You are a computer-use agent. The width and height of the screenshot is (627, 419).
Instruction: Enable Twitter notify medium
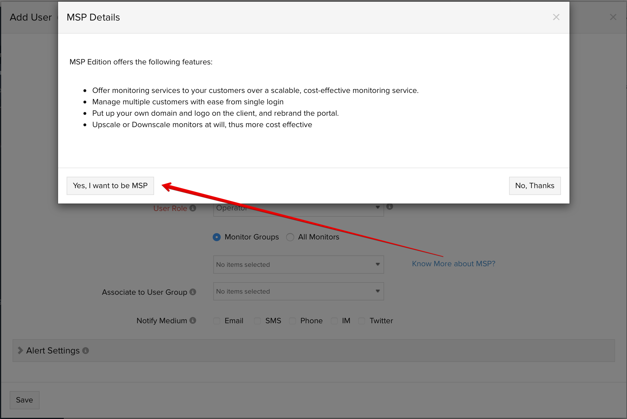click(362, 321)
